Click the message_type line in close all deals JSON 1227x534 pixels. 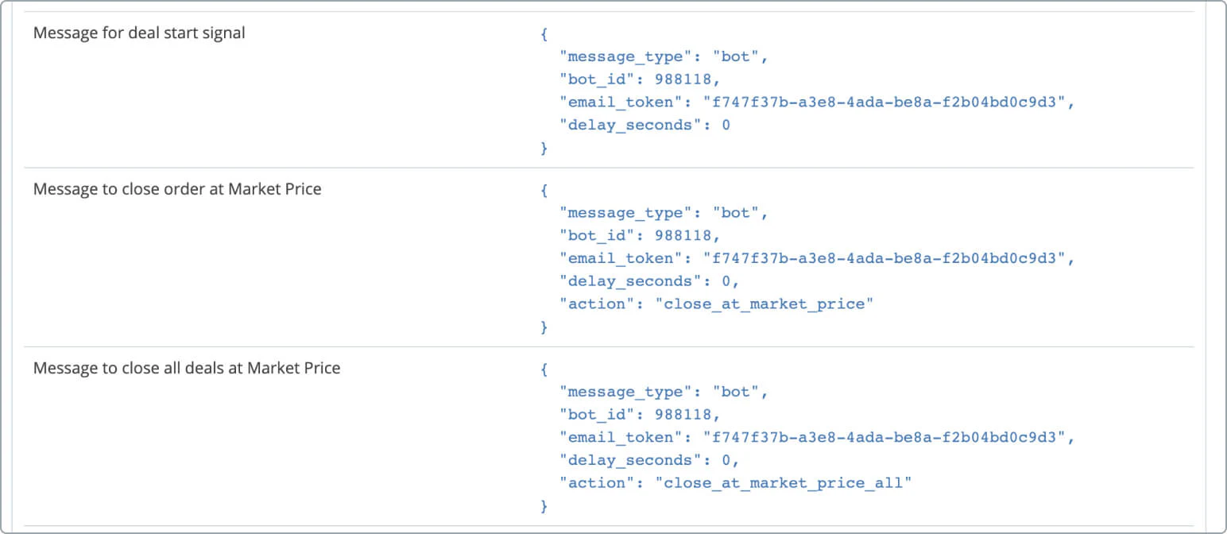tap(664, 392)
